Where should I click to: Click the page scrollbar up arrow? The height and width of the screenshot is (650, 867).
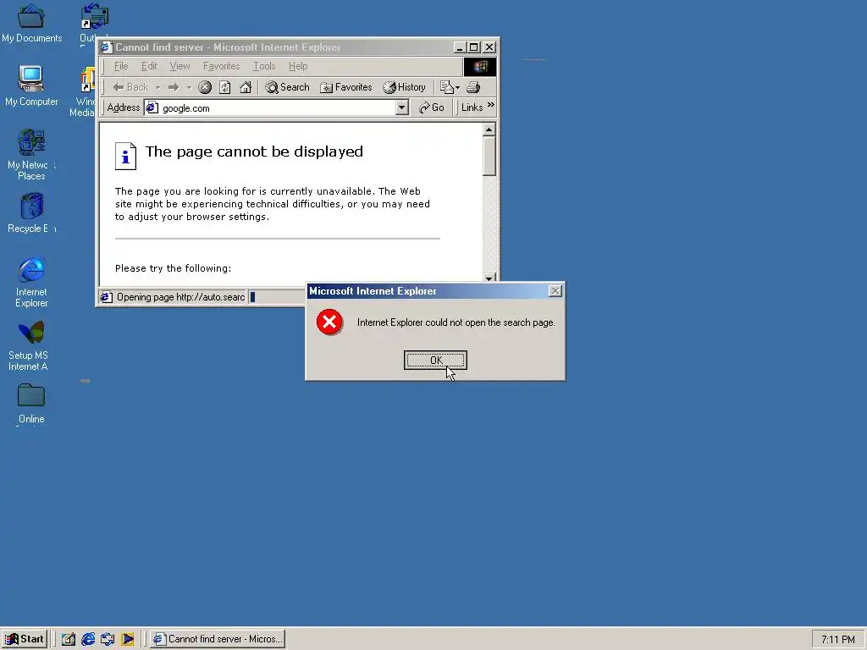(x=489, y=129)
